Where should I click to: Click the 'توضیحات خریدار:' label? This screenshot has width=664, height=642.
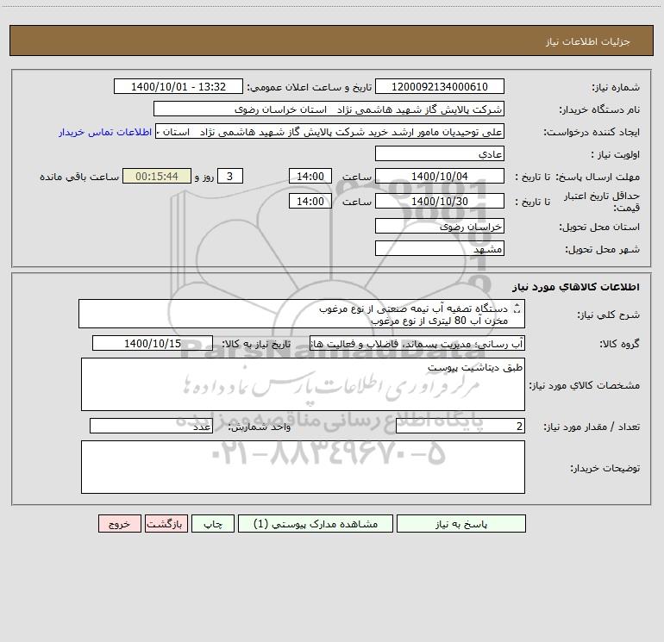coord(605,468)
